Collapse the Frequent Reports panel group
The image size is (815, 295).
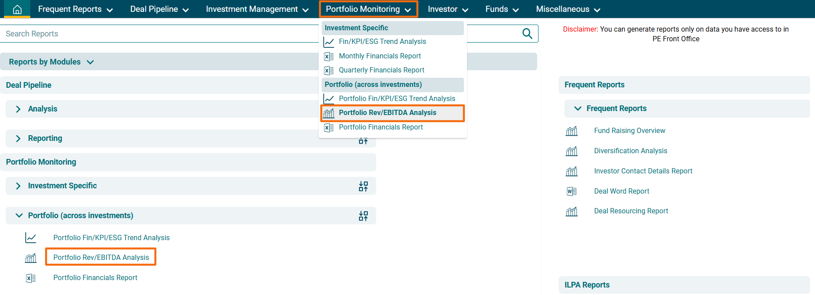coord(578,108)
